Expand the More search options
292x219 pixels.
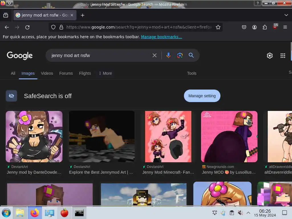[x=105, y=73]
